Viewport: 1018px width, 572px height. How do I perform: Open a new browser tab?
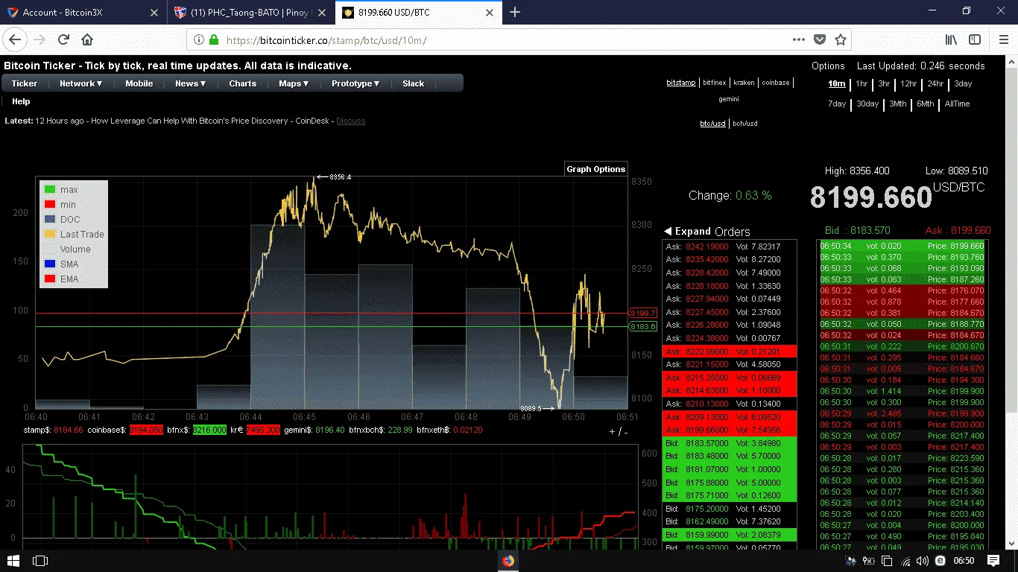tap(515, 12)
